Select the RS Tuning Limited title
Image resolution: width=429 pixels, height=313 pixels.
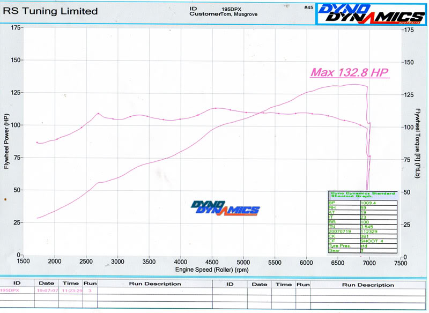pos(50,11)
